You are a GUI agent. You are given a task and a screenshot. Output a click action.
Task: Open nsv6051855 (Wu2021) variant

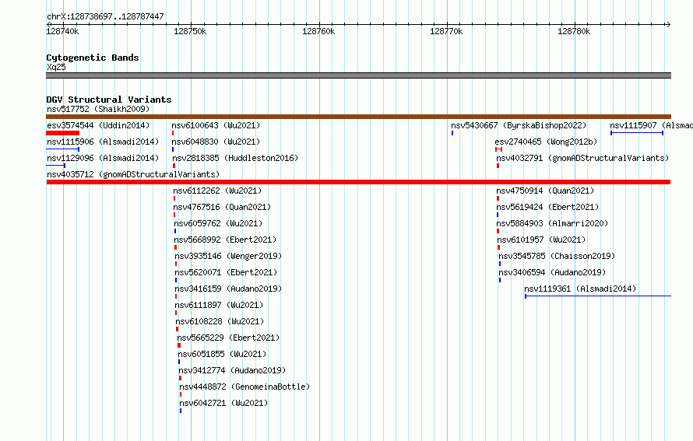[x=223, y=354]
